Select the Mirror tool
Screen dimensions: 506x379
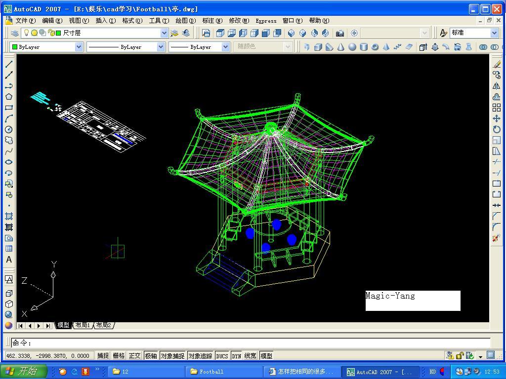click(497, 86)
